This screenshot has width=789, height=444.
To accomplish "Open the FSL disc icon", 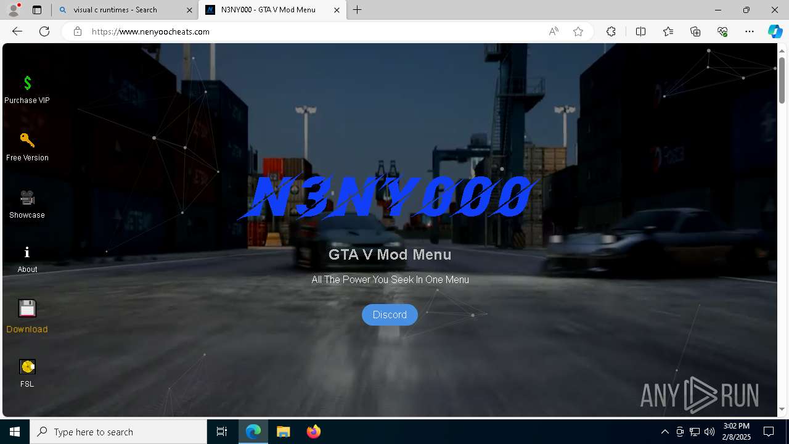I will coord(27,367).
